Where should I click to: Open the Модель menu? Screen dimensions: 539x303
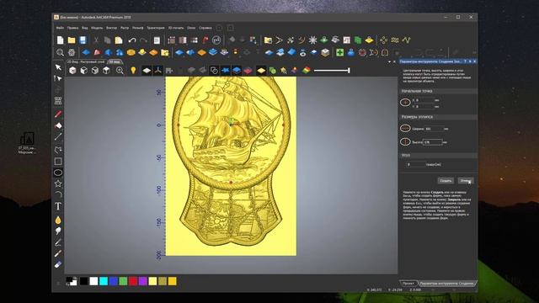pyautogui.click(x=97, y=28)
